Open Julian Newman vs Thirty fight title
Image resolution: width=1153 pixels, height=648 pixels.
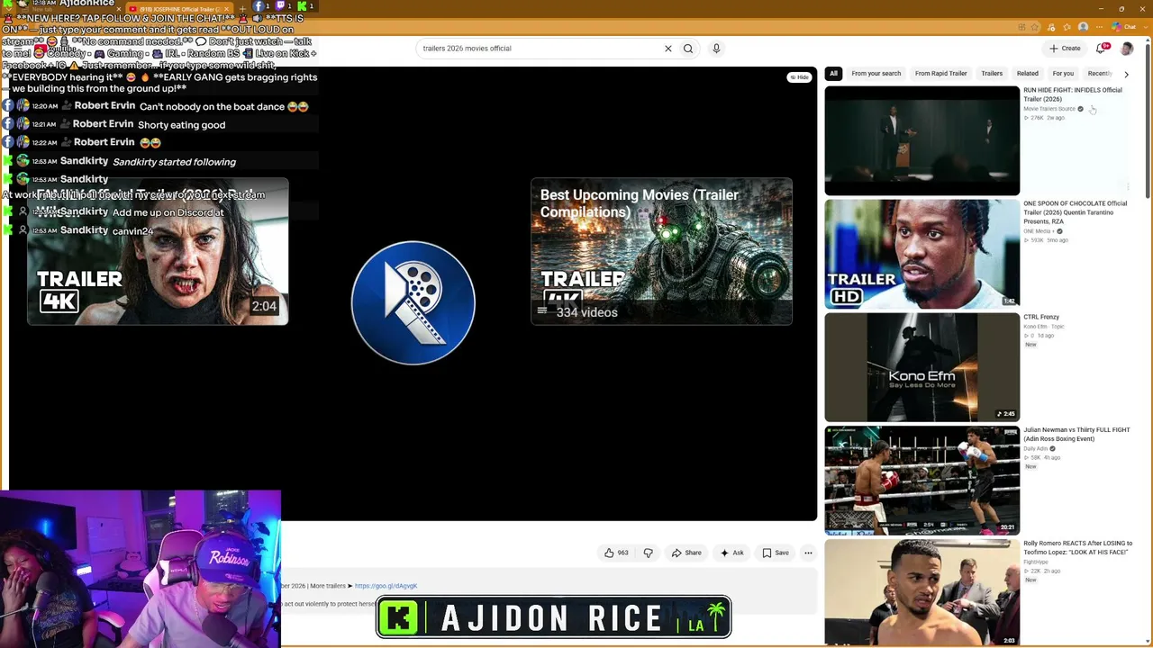pyautogui.click(x=1076, y=435)
